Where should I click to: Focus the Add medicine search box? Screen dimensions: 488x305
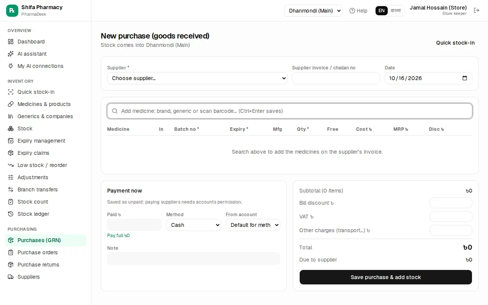tap(290, 111)
